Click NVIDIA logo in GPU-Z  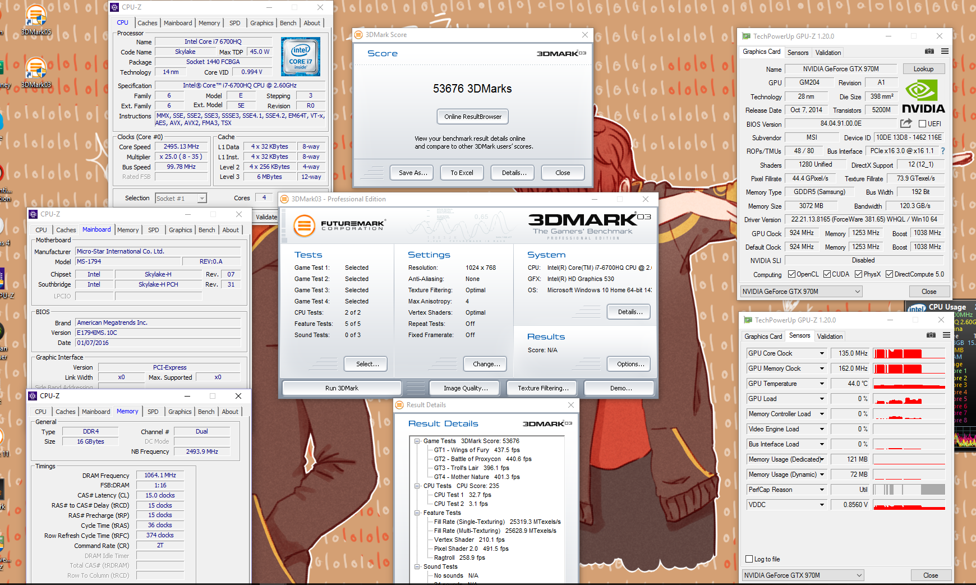click(923, 96)
